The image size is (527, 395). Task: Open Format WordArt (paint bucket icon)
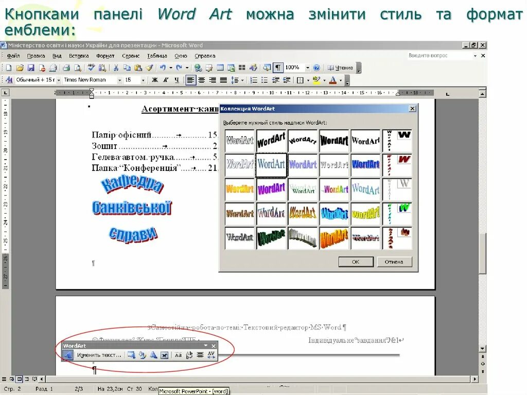point(143,355)
